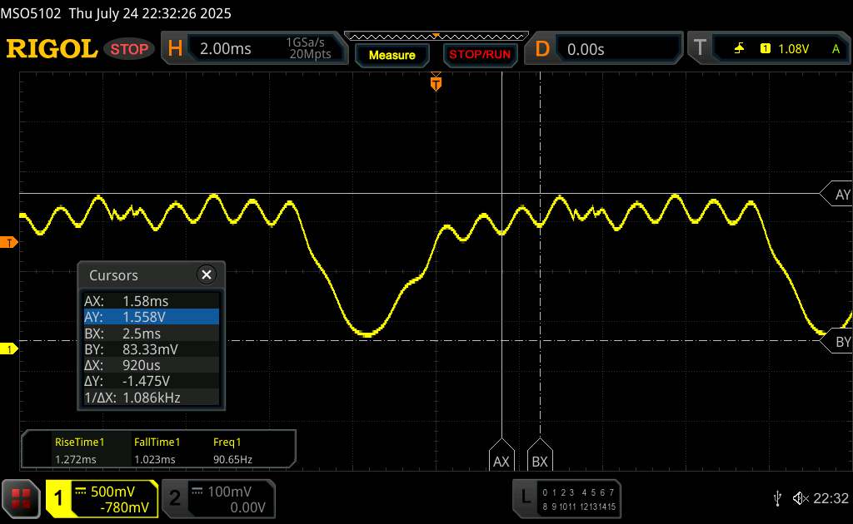Select channel 1 ground reference marker

click(x=9, y=349)
